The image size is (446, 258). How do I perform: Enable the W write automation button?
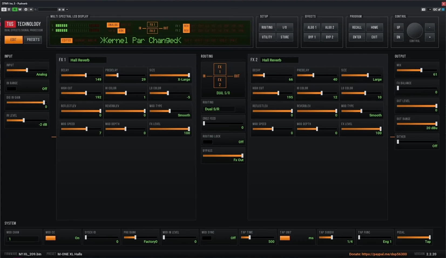click(x=20, y=9)
